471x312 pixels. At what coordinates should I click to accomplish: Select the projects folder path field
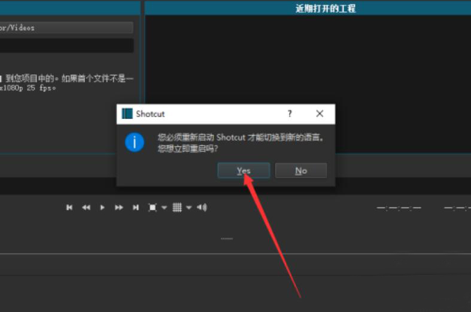click(66, 27)
